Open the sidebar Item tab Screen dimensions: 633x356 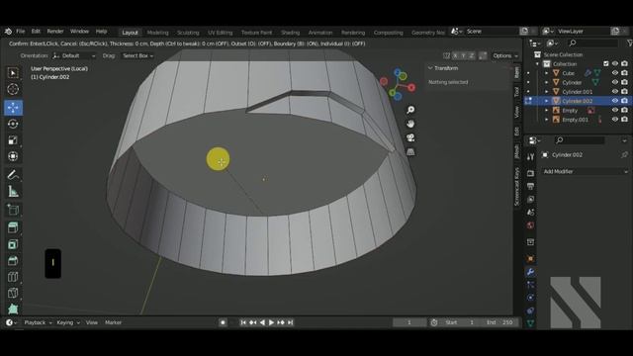point(516,72)
